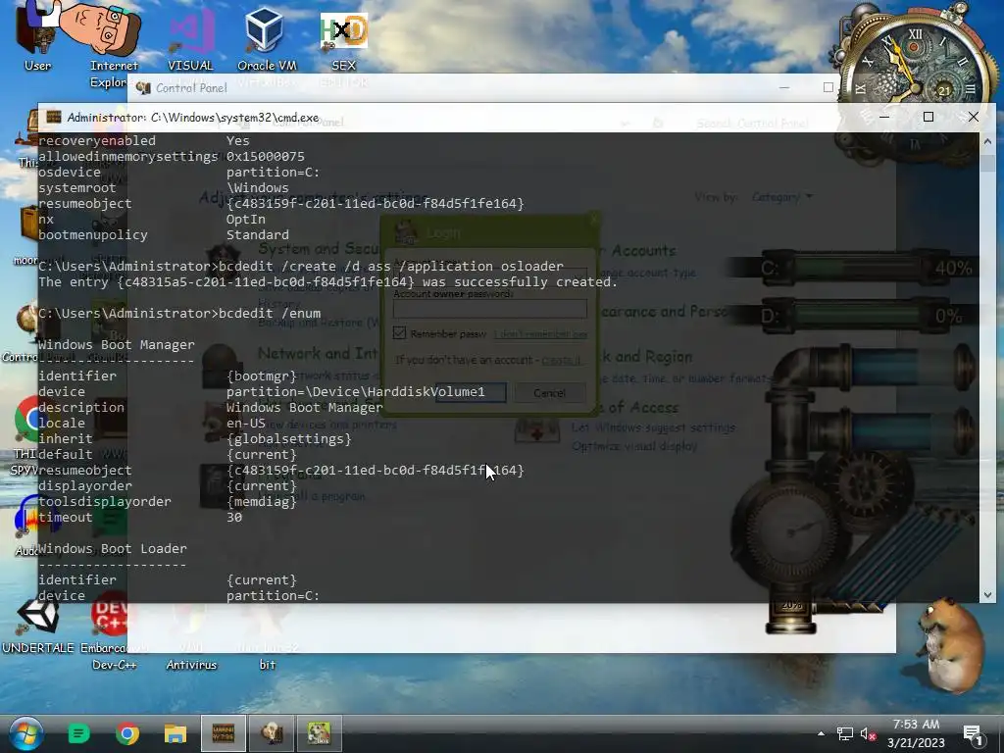Screen dimensions: 1004x753
Task: Click the hamster desktop gadget
Action: 951,645
